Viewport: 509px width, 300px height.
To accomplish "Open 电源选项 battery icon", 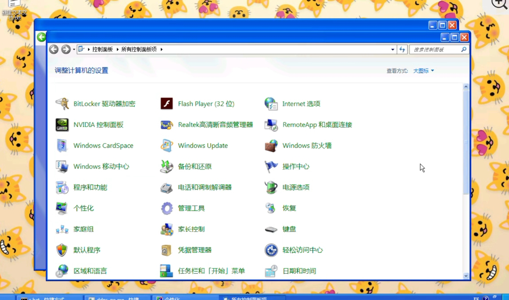I will 271,188.
